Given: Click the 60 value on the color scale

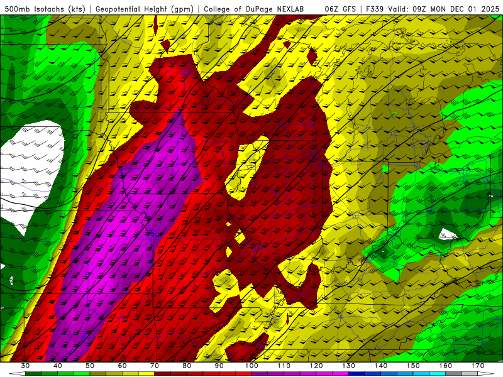Looking at the screenshot, I should pos(122,366).
